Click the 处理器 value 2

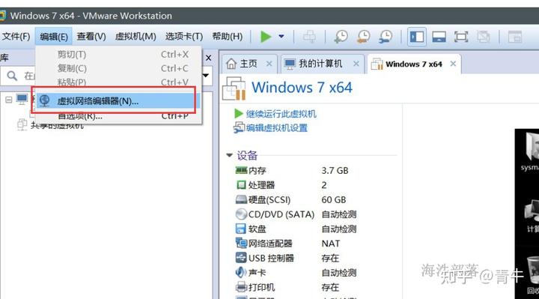324,185
